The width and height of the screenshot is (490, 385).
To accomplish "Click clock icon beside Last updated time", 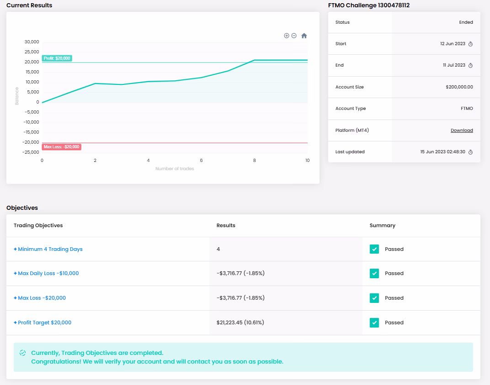I will tap(470, 152).
